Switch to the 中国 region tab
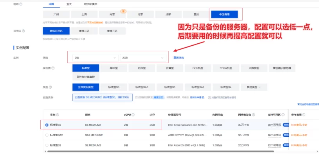Screen dimensions: 319x155 (x=51, y=4)
